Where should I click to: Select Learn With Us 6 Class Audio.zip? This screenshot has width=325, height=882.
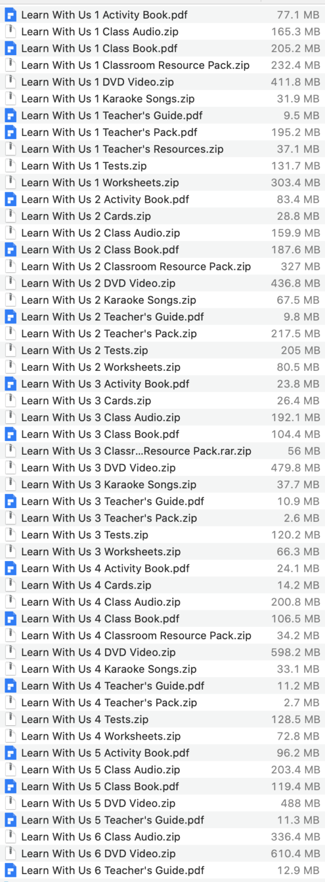click(162, 837)
